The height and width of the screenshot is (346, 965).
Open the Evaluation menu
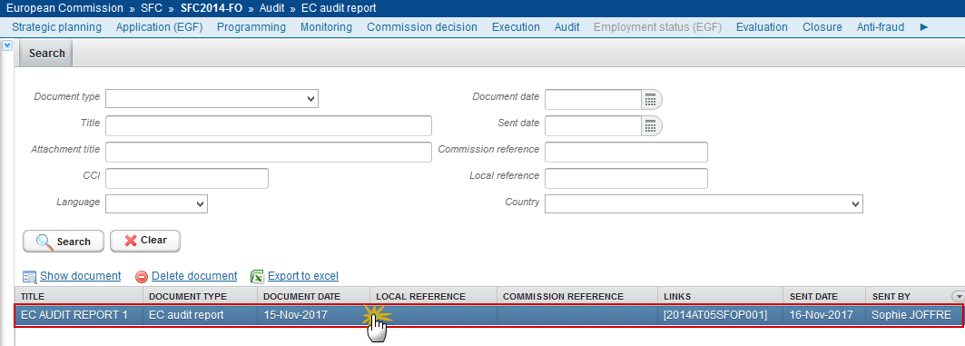[762, 27]
